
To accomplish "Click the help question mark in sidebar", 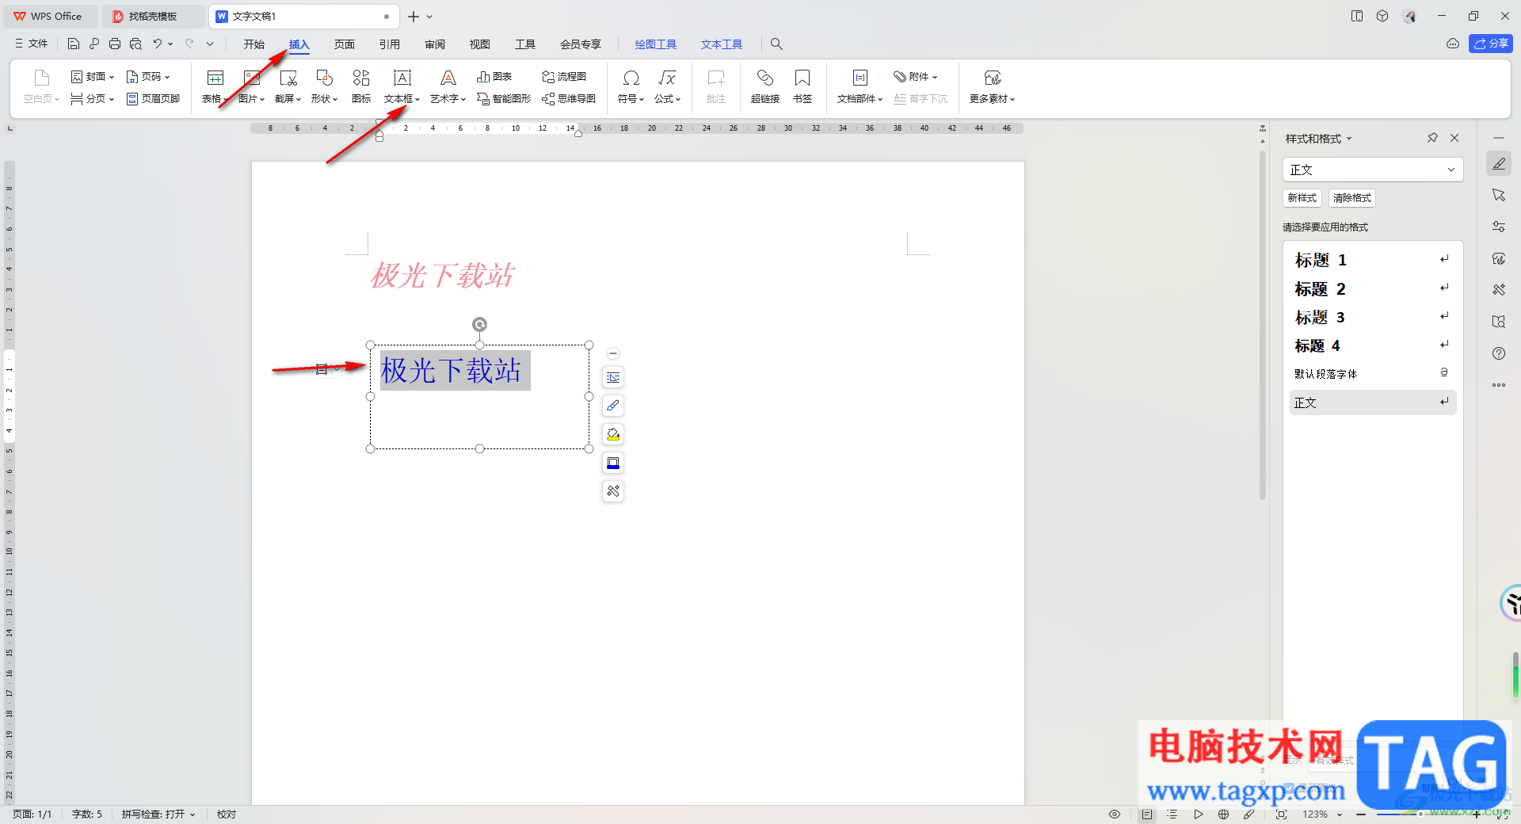I will point(1499,353).
